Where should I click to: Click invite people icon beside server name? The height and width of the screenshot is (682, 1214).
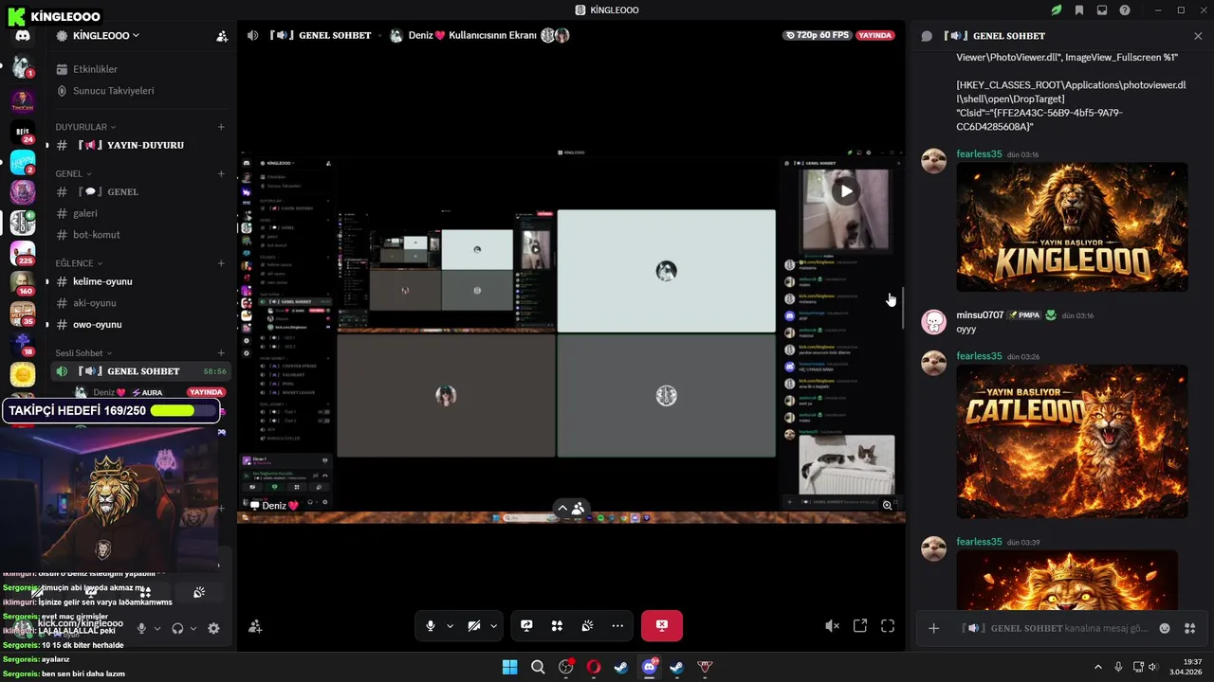[222, 36]
